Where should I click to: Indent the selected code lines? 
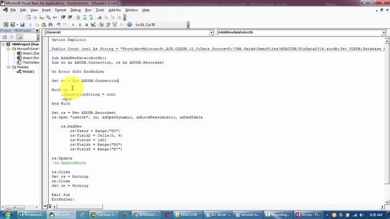click(63, 17)
